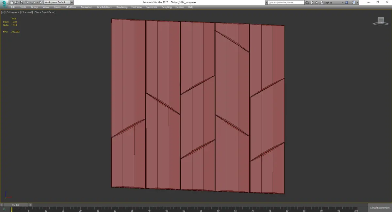Click the Help question mark icon
392x212 pixels.
[354, 2]
